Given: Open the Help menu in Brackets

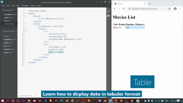Looking at the screenshot, I should (x=39, y=6).
